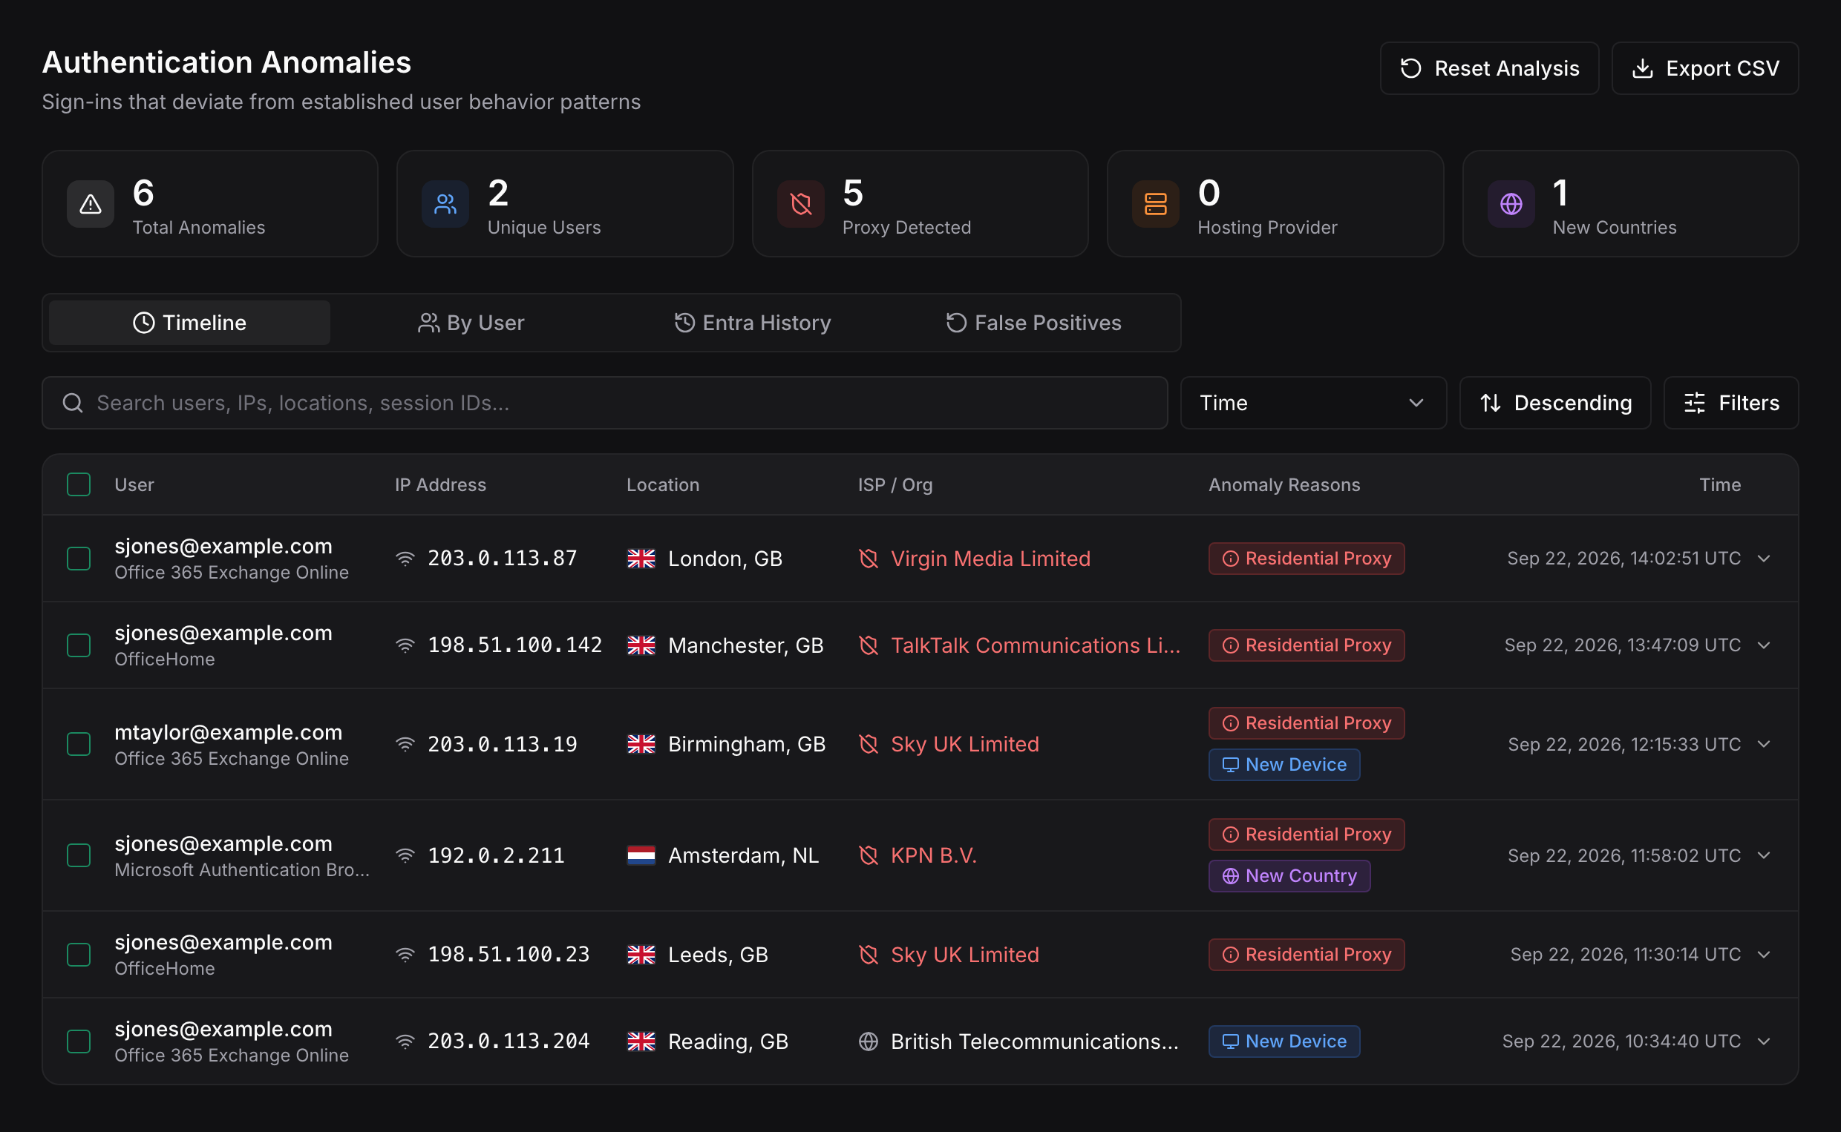Screen dimensions: 1841x1132
Task: Click the magnifier icon in the search bar
Action: [x=73, y=403]
